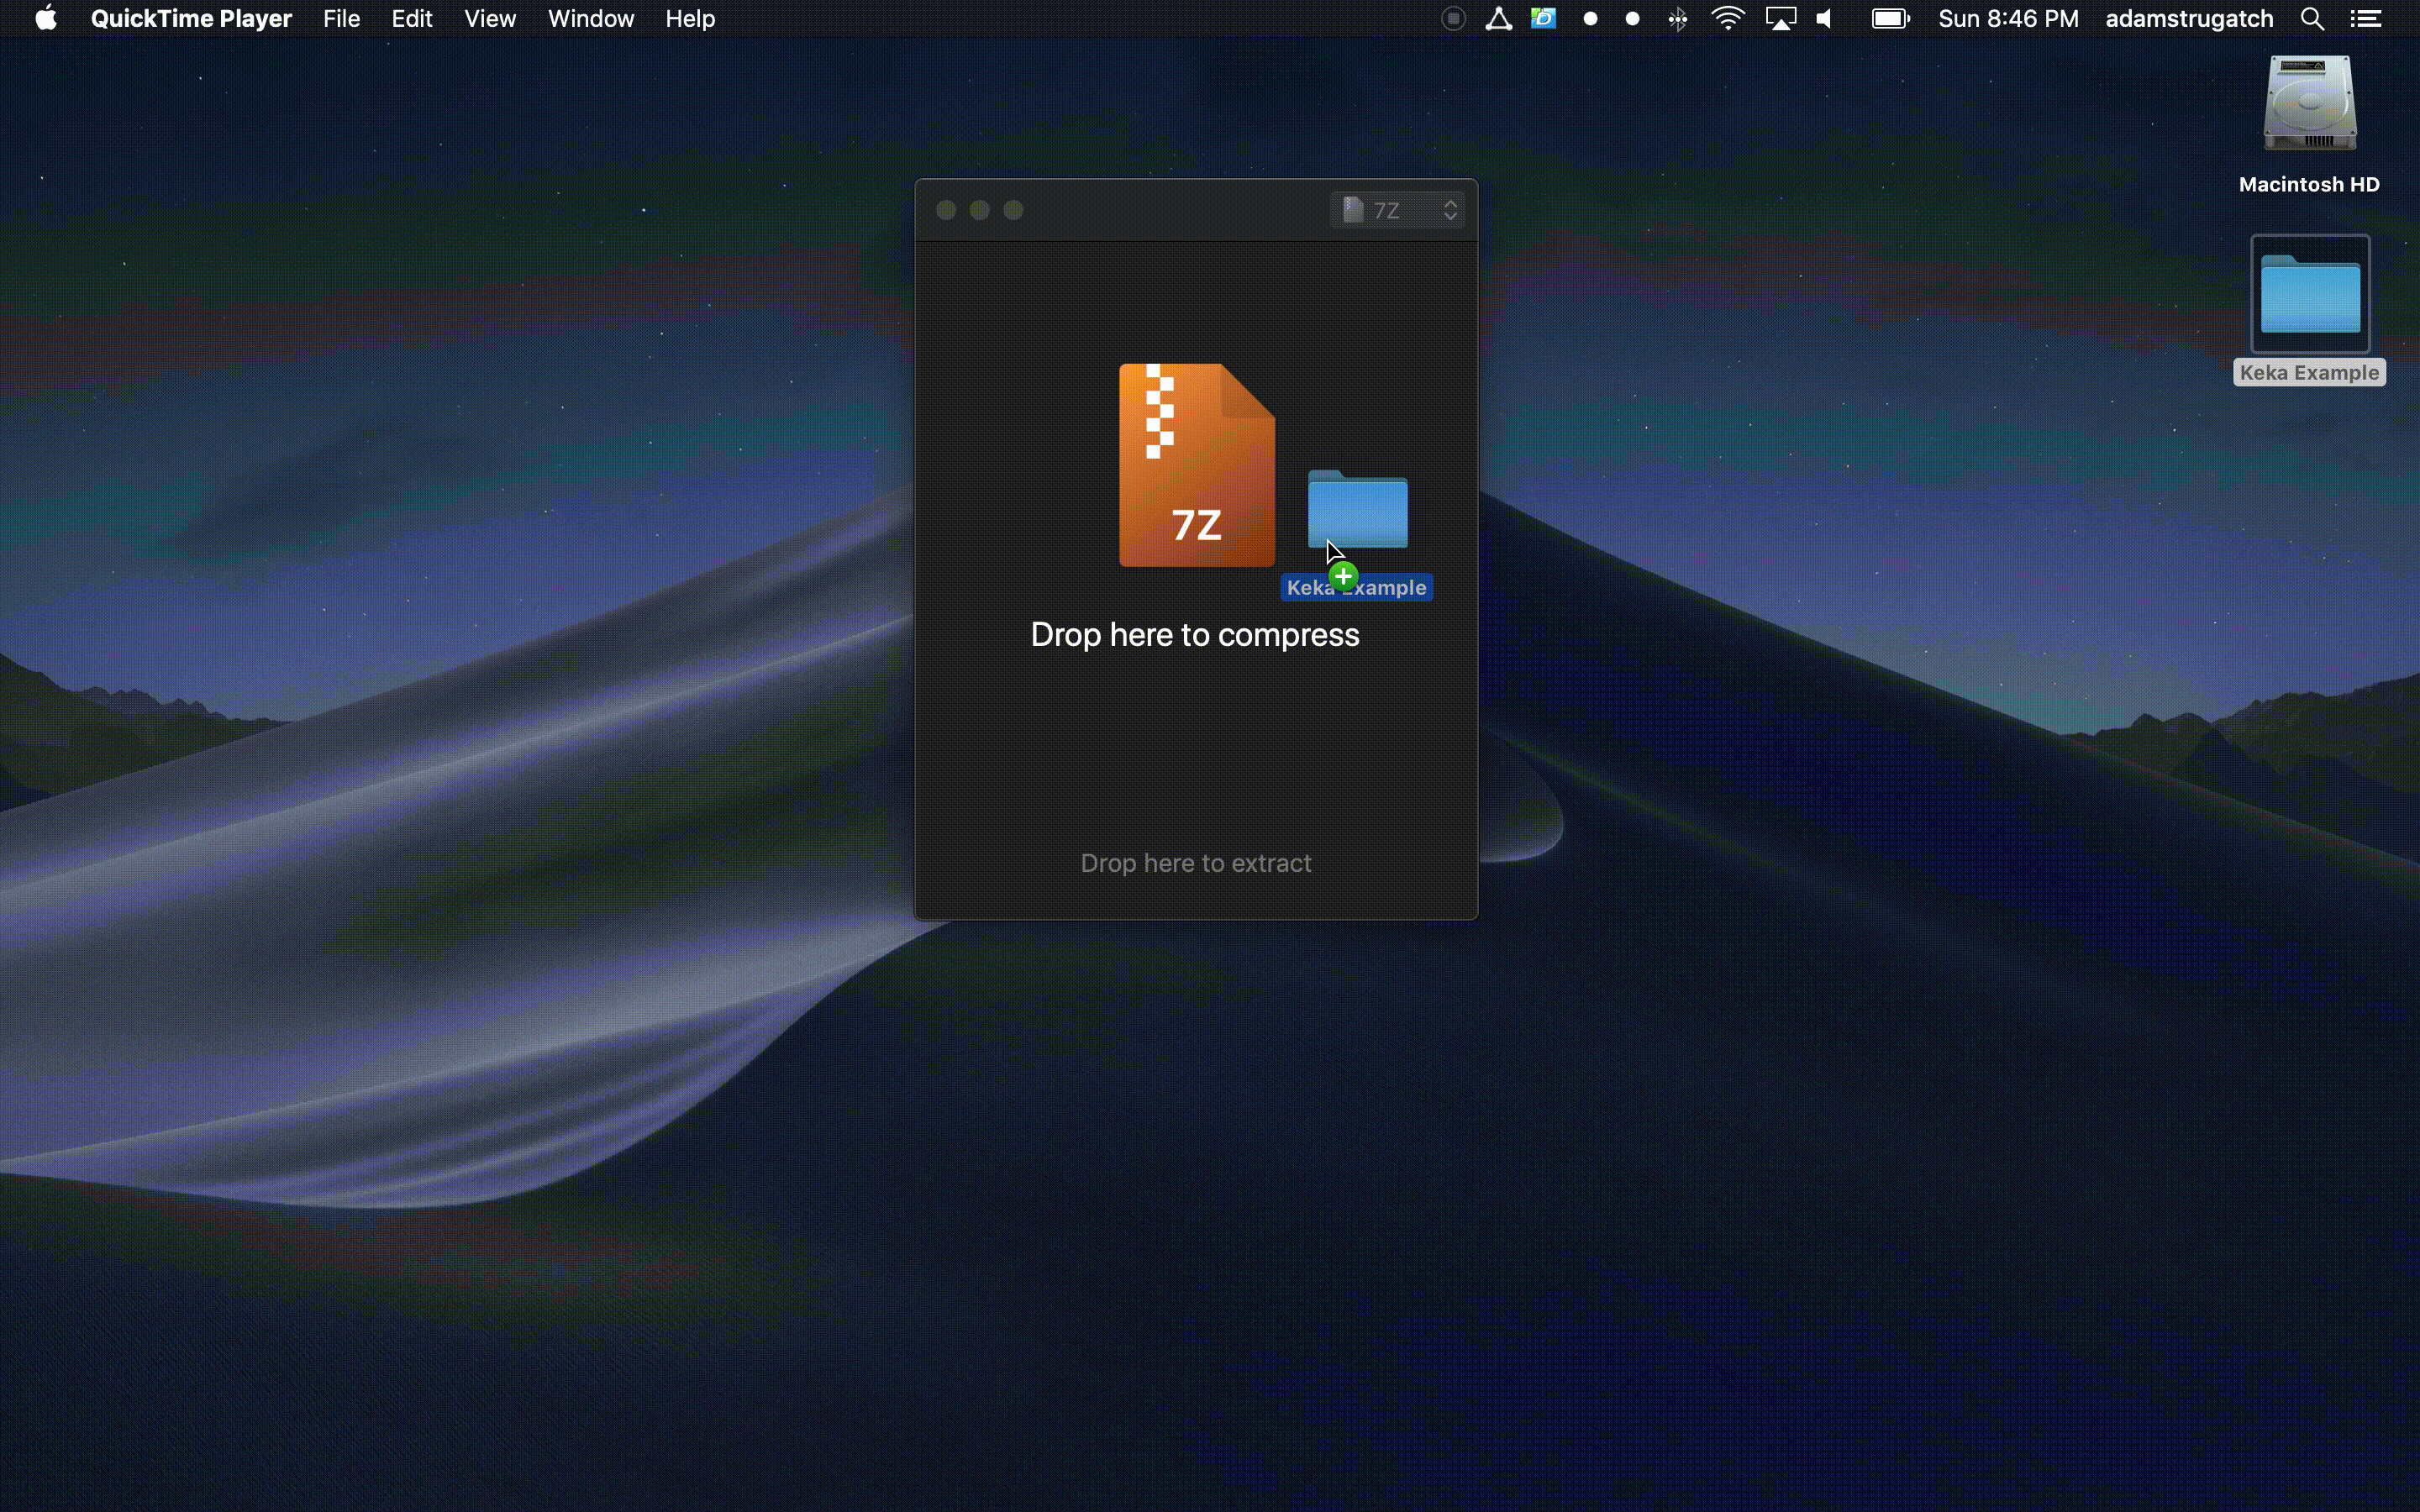Show battery status
2420x1512 pixels.
[1891, 18]
